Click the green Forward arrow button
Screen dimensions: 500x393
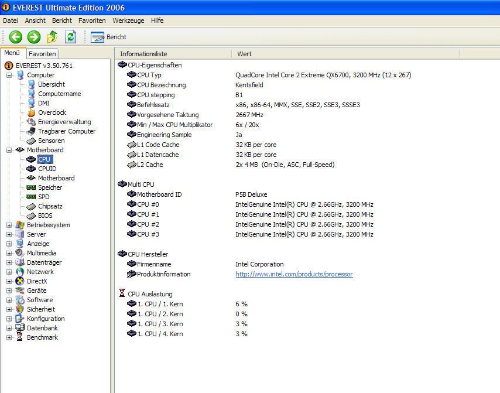(x=34, y=37)
